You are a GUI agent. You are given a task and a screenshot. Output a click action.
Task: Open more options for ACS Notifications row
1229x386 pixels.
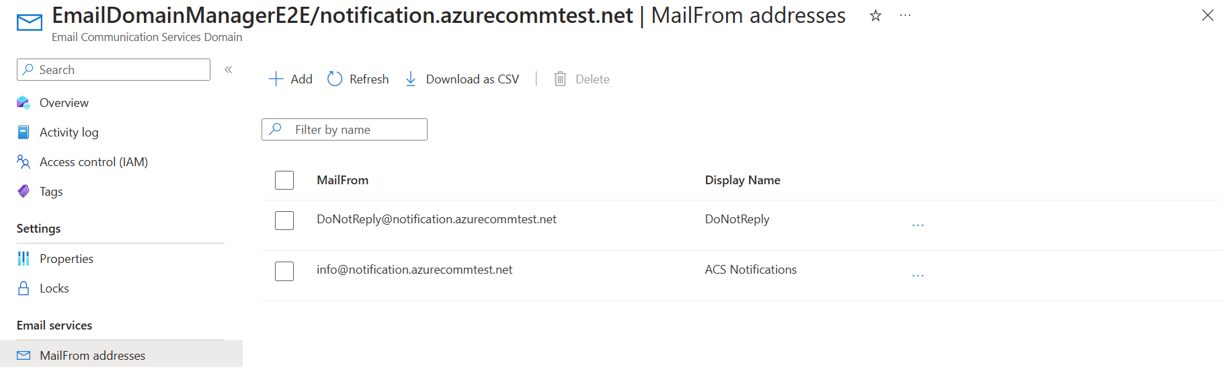(x=918, y=276)
